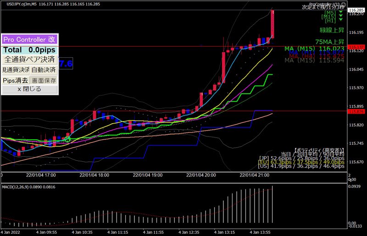Click the 22/01/04 18:00 time axis label
Viewport: 367px width, 236px height.
94,175
